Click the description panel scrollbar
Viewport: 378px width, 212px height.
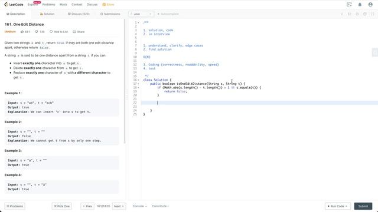click(x=125, y=81)
